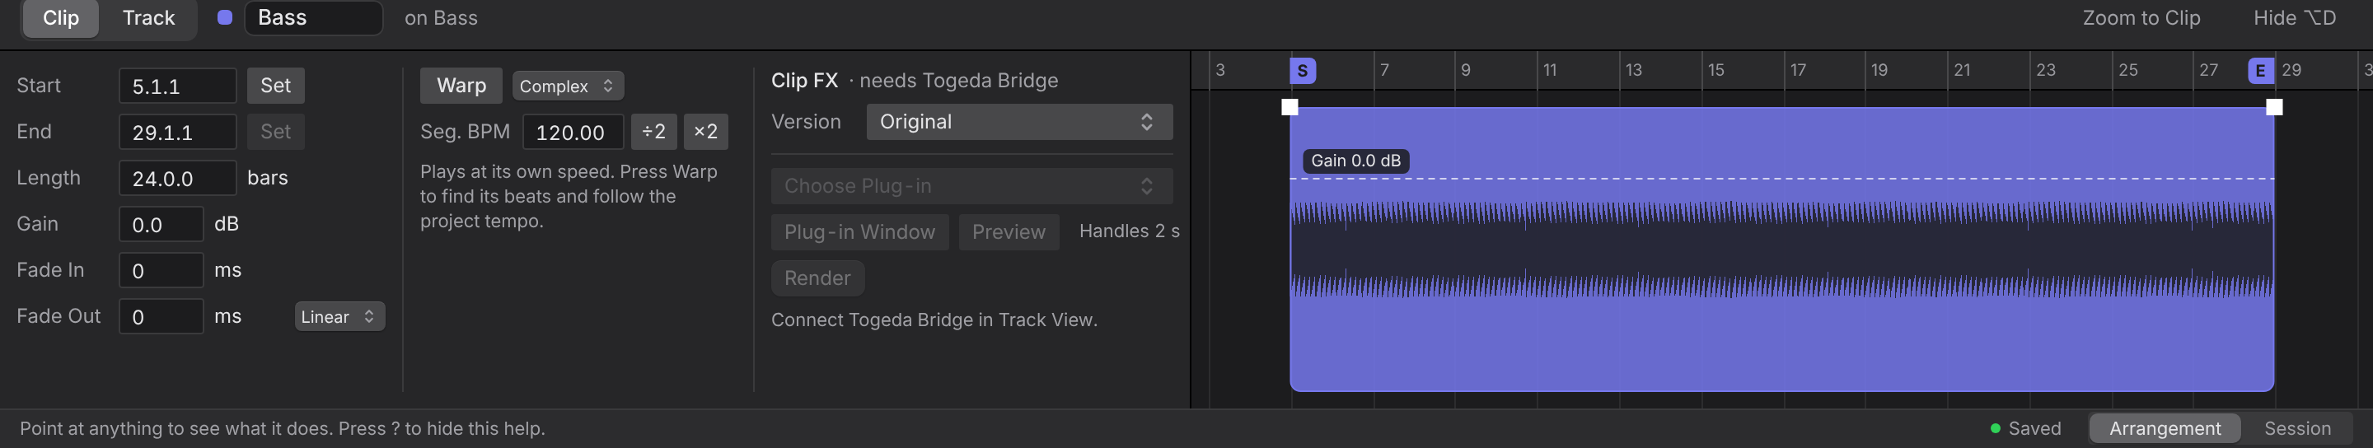The image size is (2373, 448).
Task: Click bar 17 on the timeline ruler
Action: [1798, 70]
